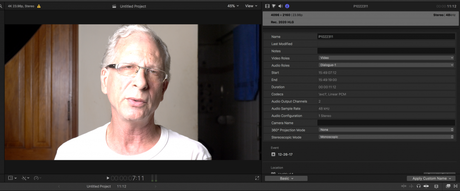Image resolution: width=460 pixels, height=191 pixels.
Task: Click the Name field containing P1022311
Action: [x=386, y=36]
